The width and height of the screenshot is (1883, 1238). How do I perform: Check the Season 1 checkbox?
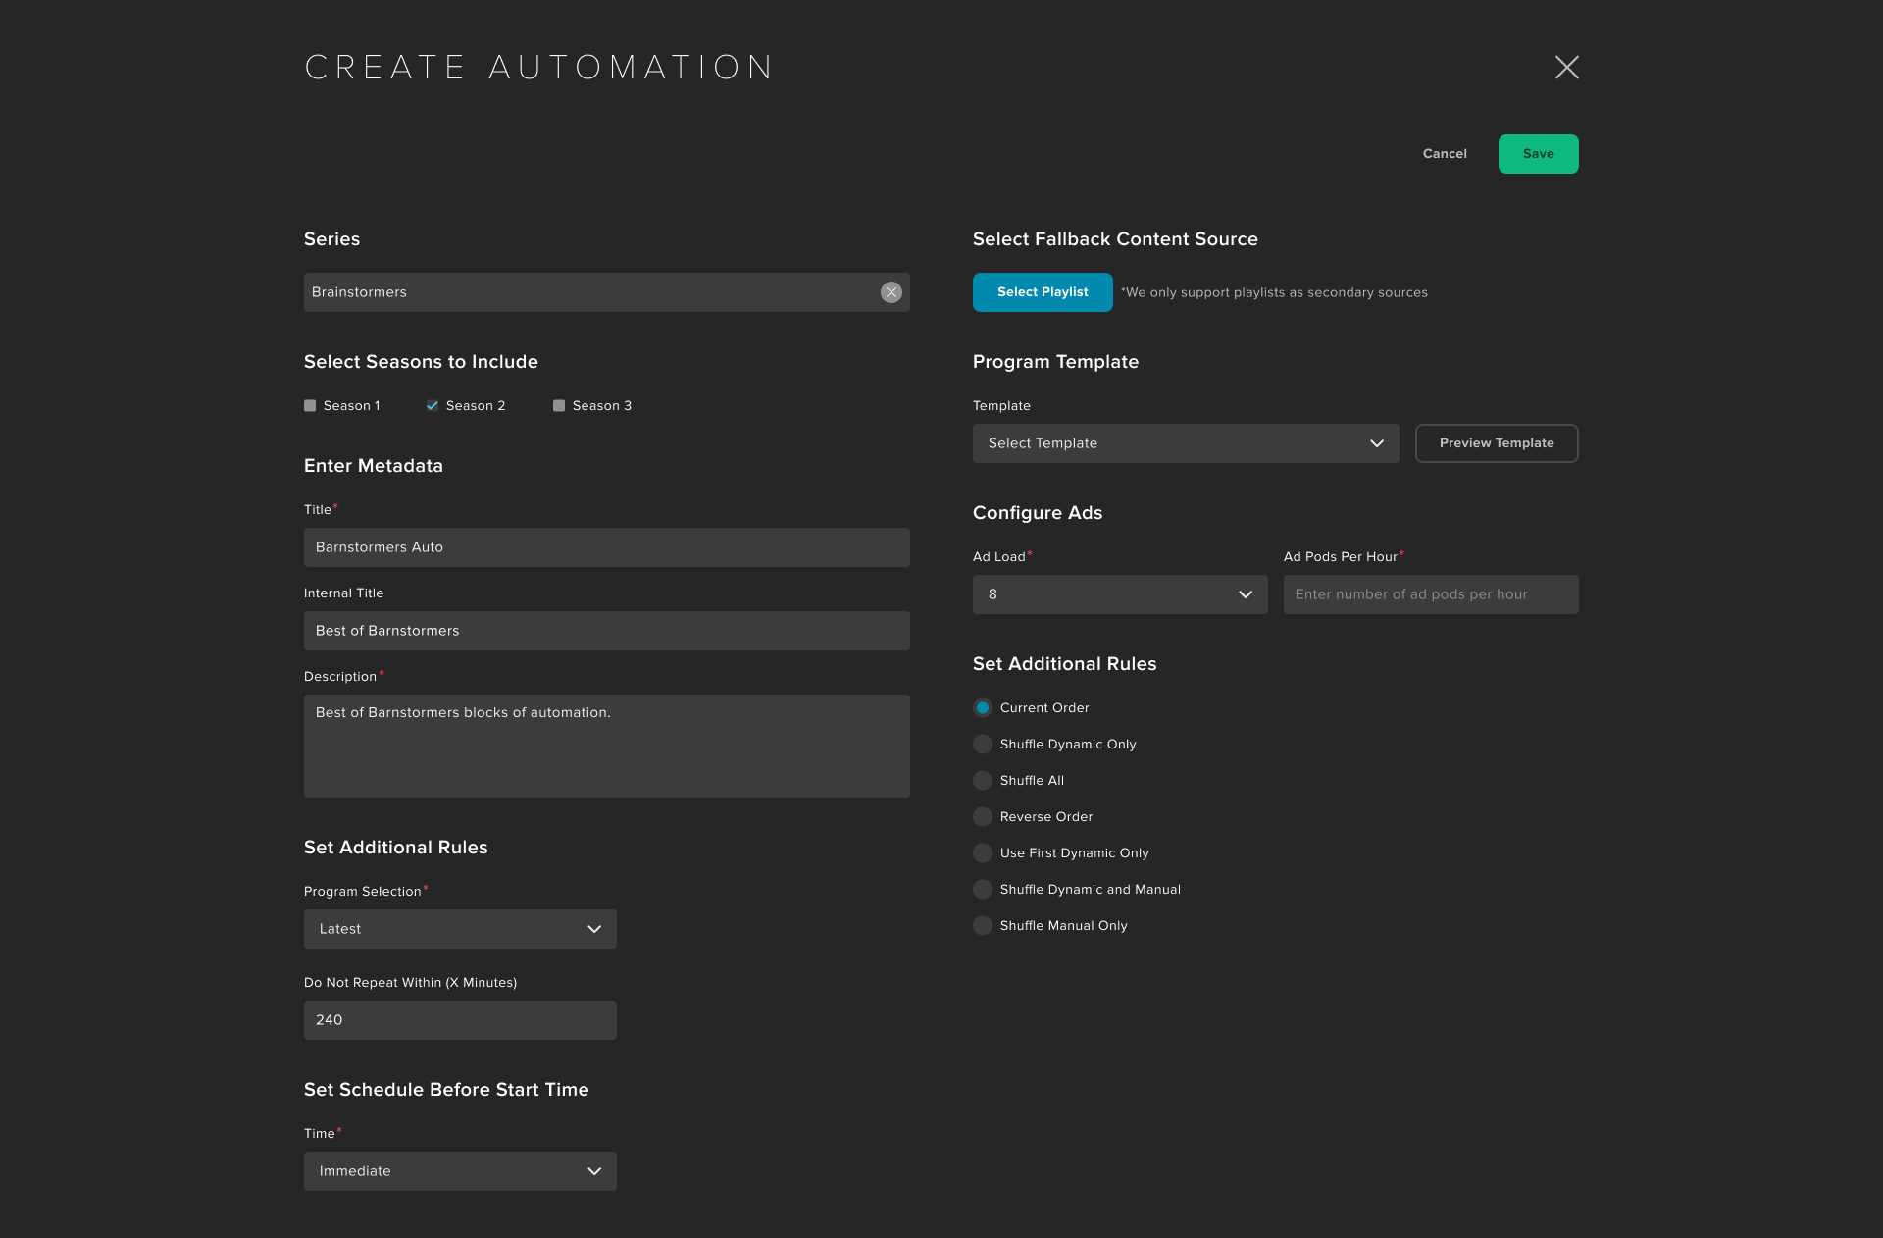click(310, 406)
